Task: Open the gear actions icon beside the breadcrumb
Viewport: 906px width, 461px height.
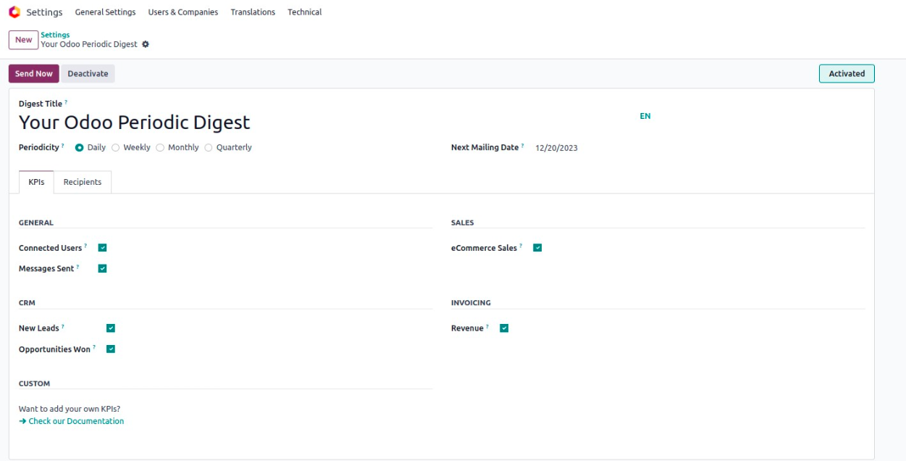Action: [x=146, y=44]
